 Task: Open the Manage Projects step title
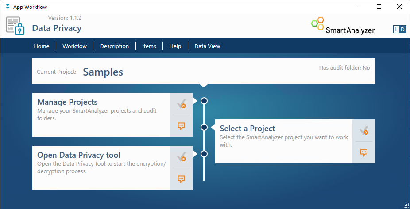click(67, 102)
